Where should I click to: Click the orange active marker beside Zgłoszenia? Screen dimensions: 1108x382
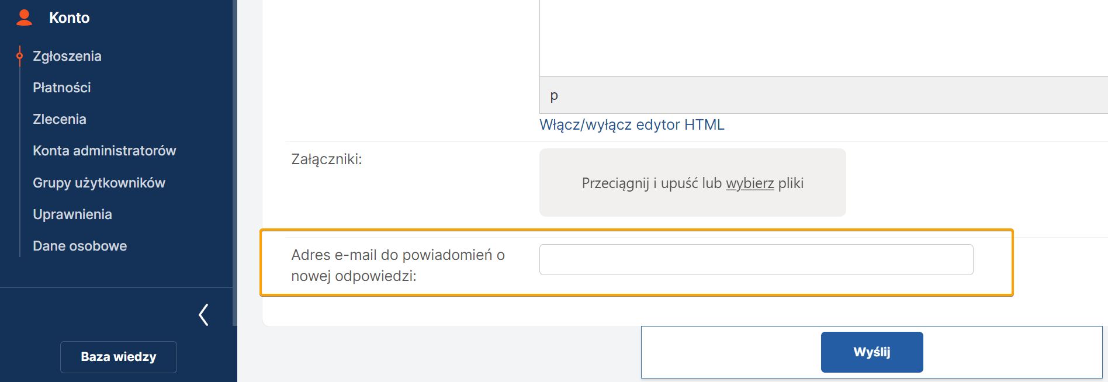pyautogui.click(x=20, y=56)
